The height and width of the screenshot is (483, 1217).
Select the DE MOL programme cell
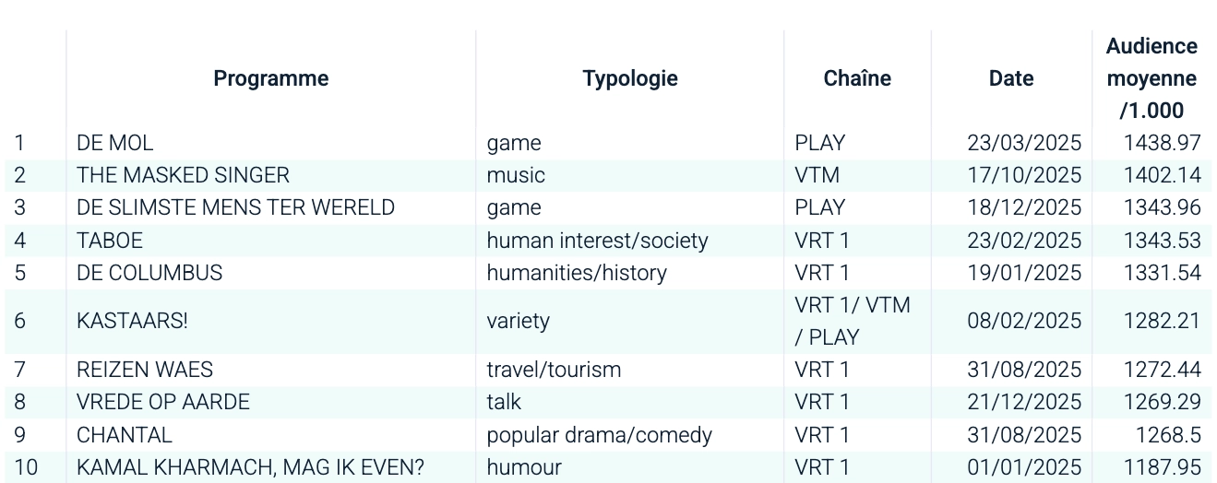[x=115, y=143]
